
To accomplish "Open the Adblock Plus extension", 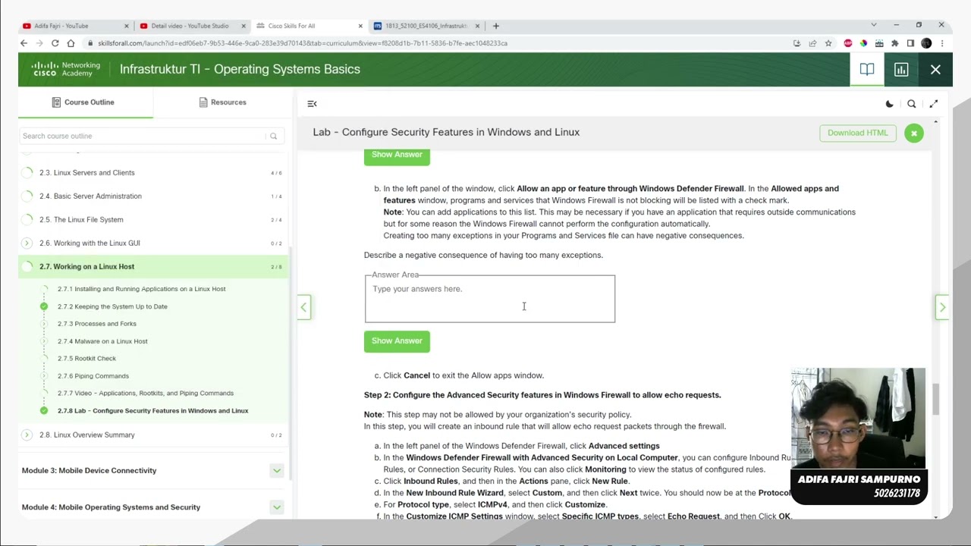I will [847, 43].
